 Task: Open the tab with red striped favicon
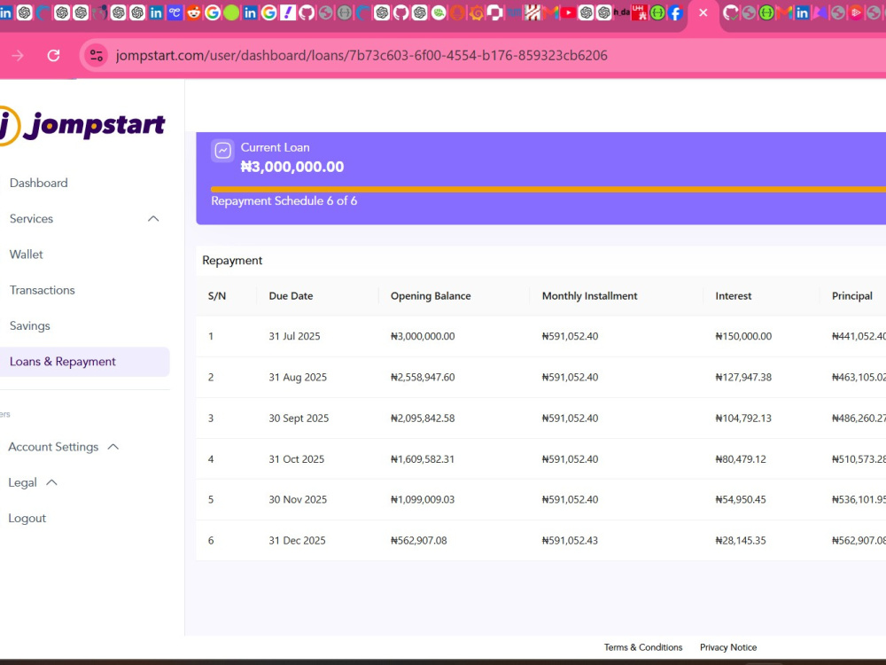pyautogui.click(x=532, y=12)
